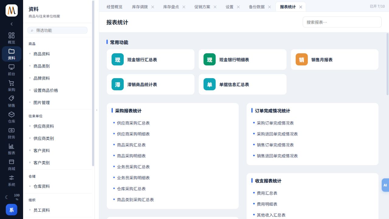
Task: Select the 前台 front desk sidebar icon
Action: coord(12,70)
